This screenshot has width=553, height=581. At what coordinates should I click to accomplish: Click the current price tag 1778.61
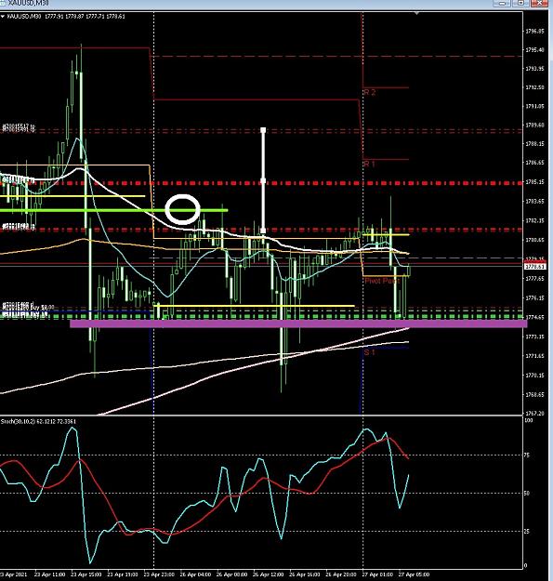[535, 267]
